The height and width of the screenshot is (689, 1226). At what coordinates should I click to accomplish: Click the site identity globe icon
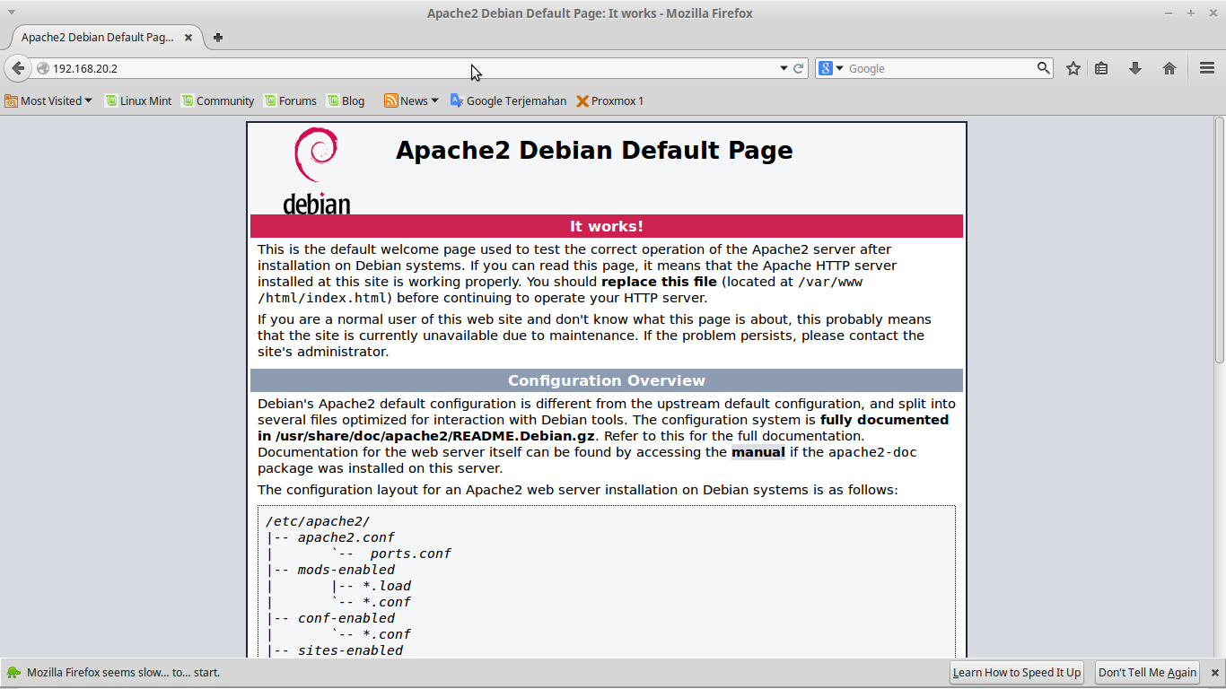[x=42, y=68]
